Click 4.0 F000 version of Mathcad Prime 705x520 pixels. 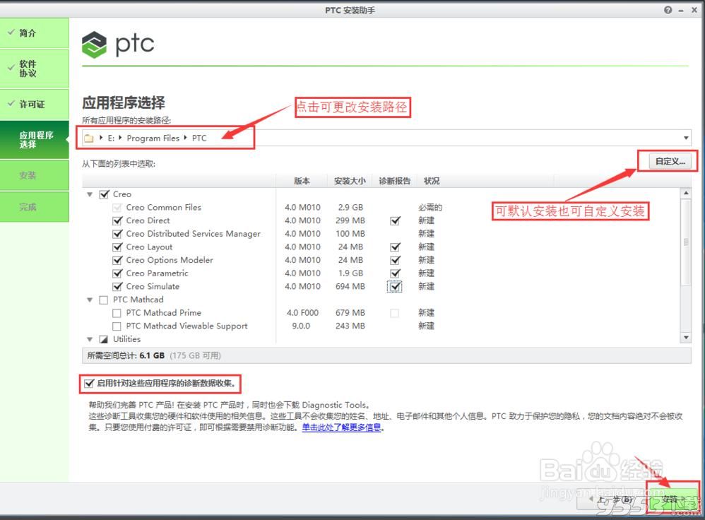coord(302,312)
